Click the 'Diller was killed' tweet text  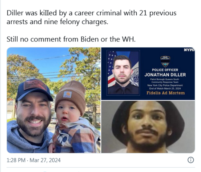[91, 13]
